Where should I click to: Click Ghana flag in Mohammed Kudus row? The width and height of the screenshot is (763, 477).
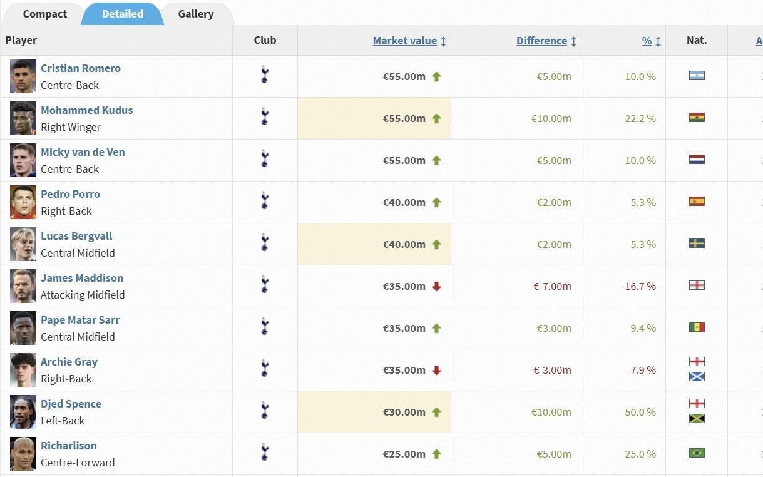pyautogui.click(x=697, y=118)
